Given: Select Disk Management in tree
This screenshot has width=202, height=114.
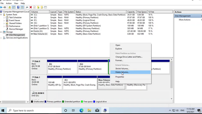Looking at the screenshot, I should 17,35.
